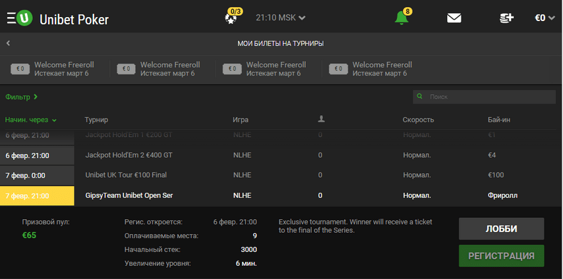Screen dimensions: 563x279
Task: Click the €65 prize pool value
Action: pyautogui.click(x=29, y=236)
